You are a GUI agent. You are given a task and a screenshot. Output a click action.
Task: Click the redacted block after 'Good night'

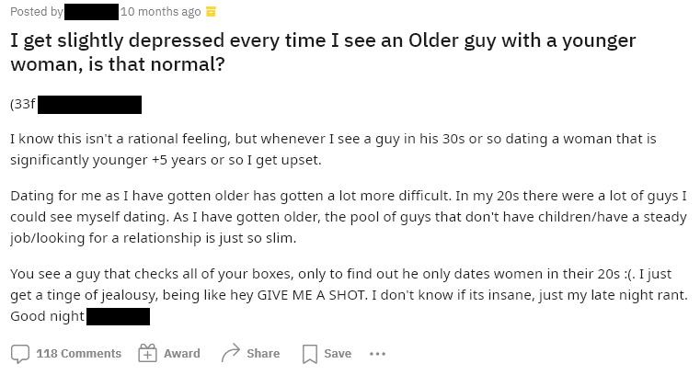click(119, 316)
